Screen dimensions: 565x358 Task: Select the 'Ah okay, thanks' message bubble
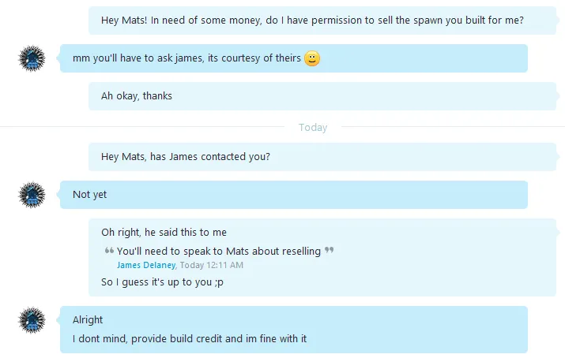click(322, 96)
